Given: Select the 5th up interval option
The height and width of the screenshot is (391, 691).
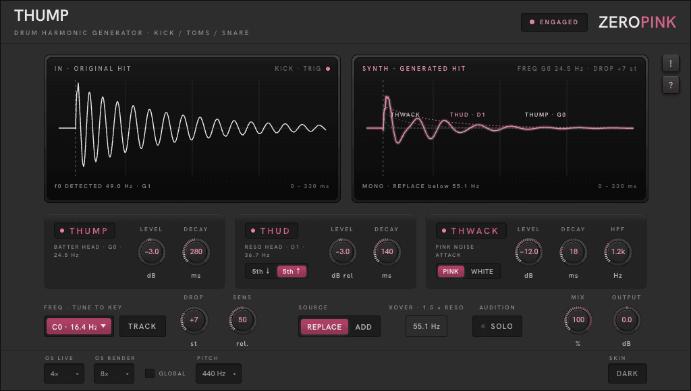Looking at the screenshot, I should (x=292, y=271).
